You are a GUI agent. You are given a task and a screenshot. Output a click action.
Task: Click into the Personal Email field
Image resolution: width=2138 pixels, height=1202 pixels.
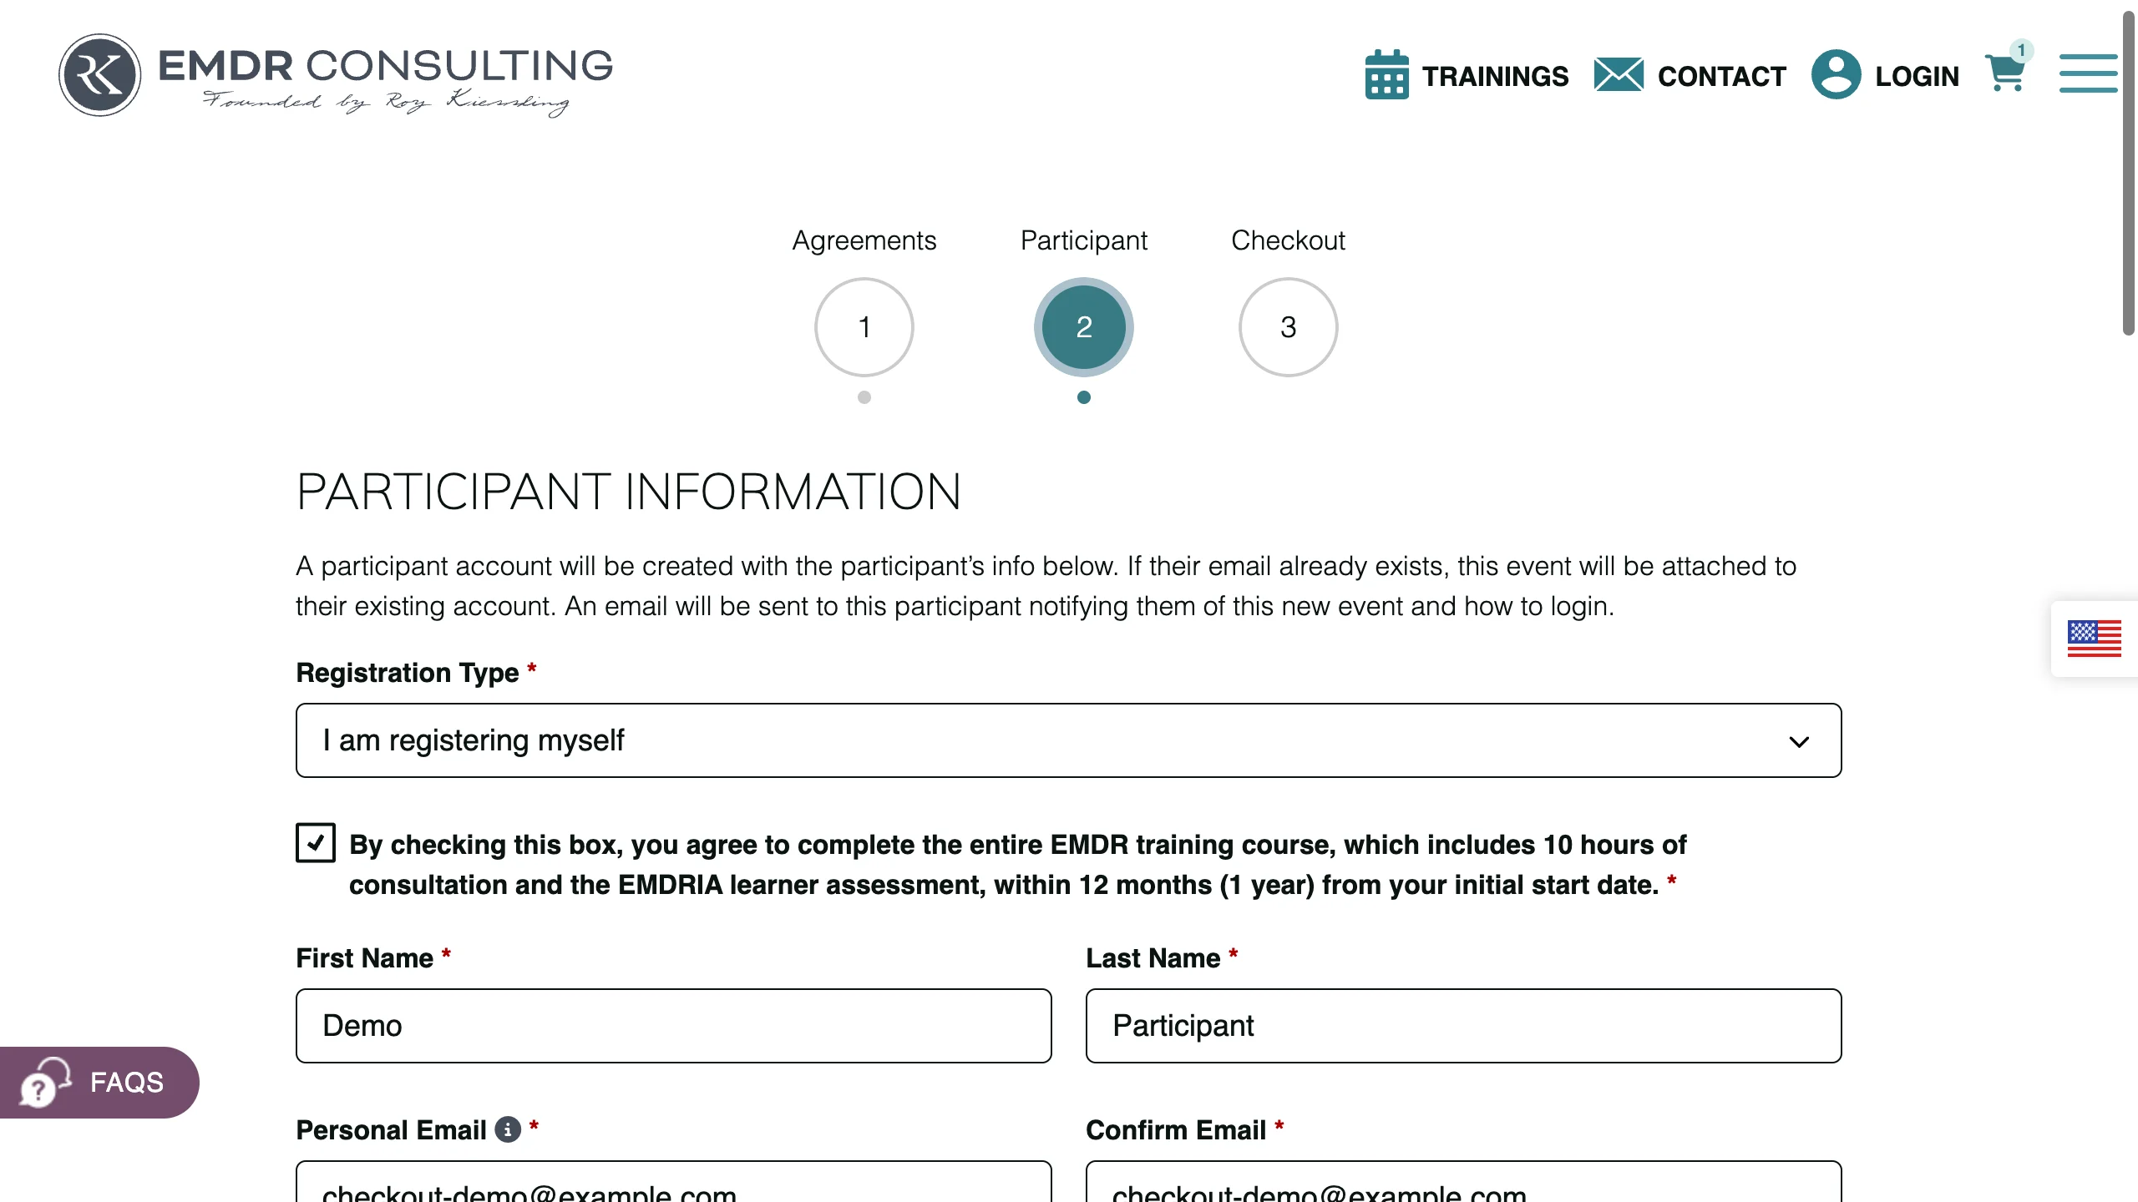(x=673, y=1182)
